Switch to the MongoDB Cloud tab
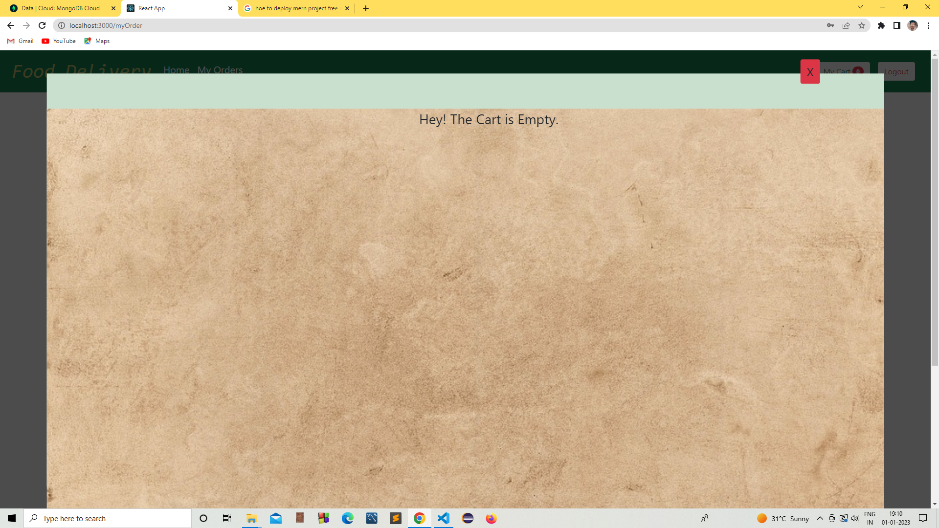This screenshot has height=528, width=939. pyautogui.click(x=61, y=8)
